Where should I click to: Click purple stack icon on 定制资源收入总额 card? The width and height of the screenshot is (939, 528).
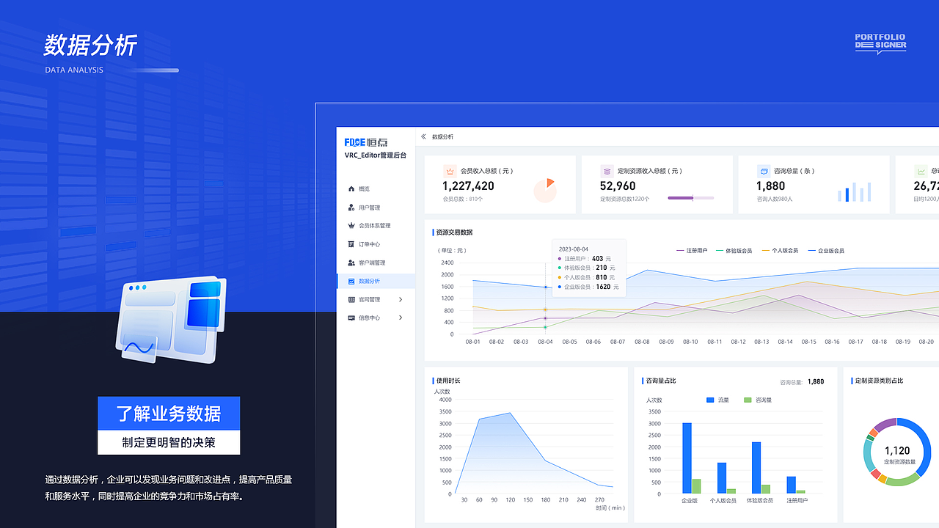[607, 171]
